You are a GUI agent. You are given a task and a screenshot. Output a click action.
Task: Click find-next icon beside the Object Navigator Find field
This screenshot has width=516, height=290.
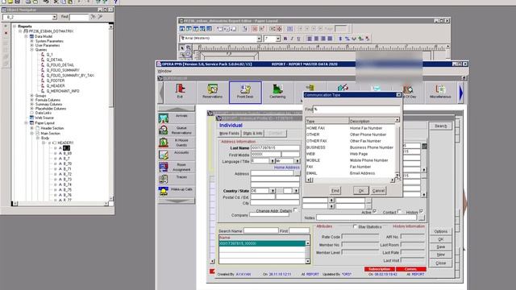pyautogui.click(x=94, y=16)
